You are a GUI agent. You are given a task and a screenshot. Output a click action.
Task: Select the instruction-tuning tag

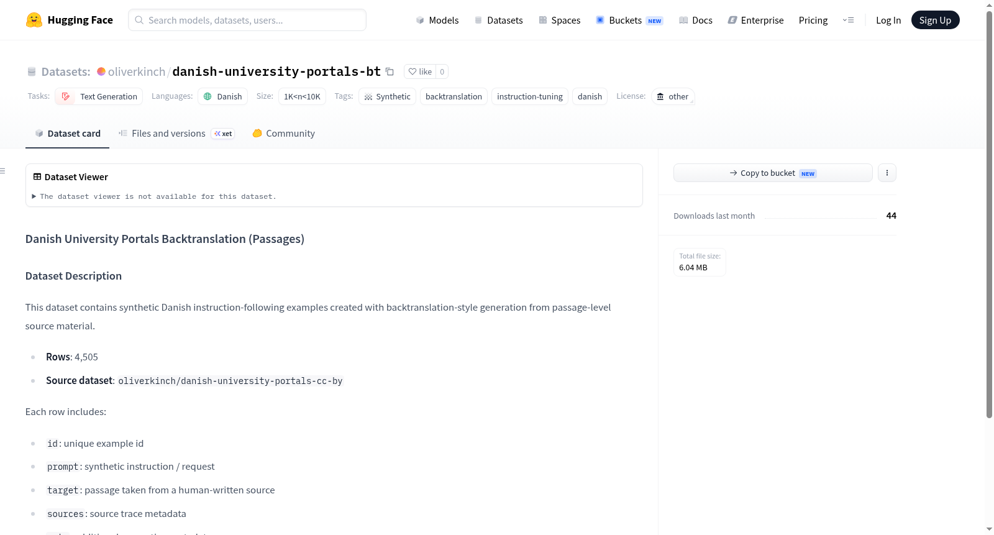(530, 96)
